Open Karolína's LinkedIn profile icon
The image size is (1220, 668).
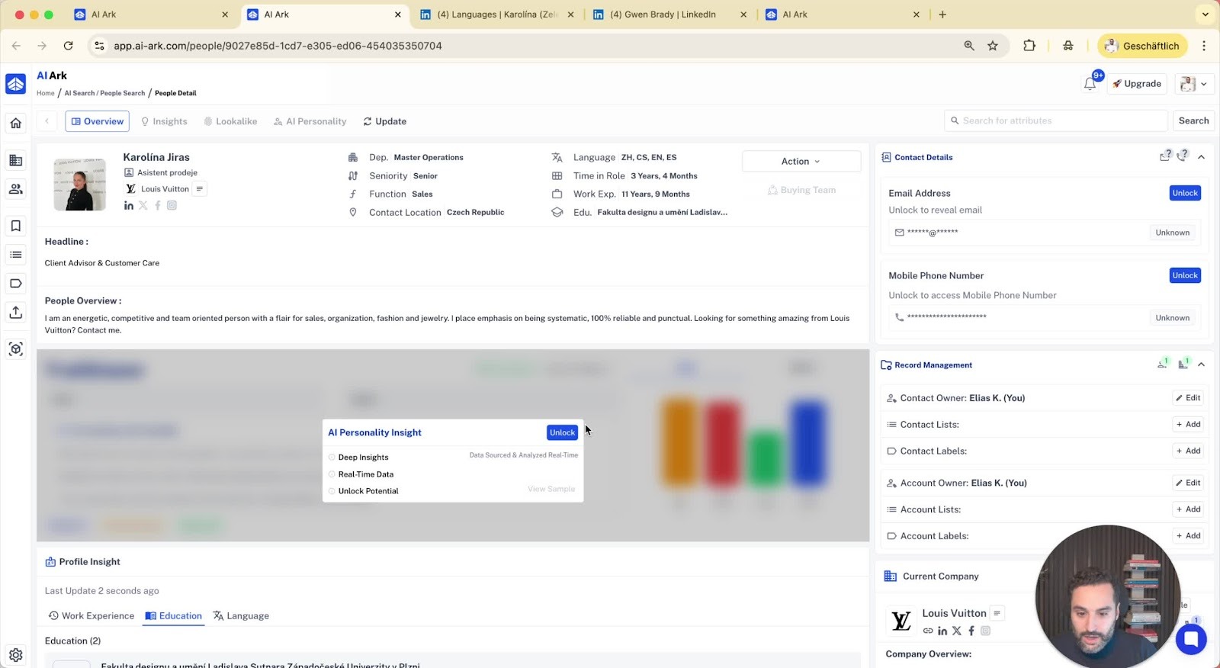(129, 206)
